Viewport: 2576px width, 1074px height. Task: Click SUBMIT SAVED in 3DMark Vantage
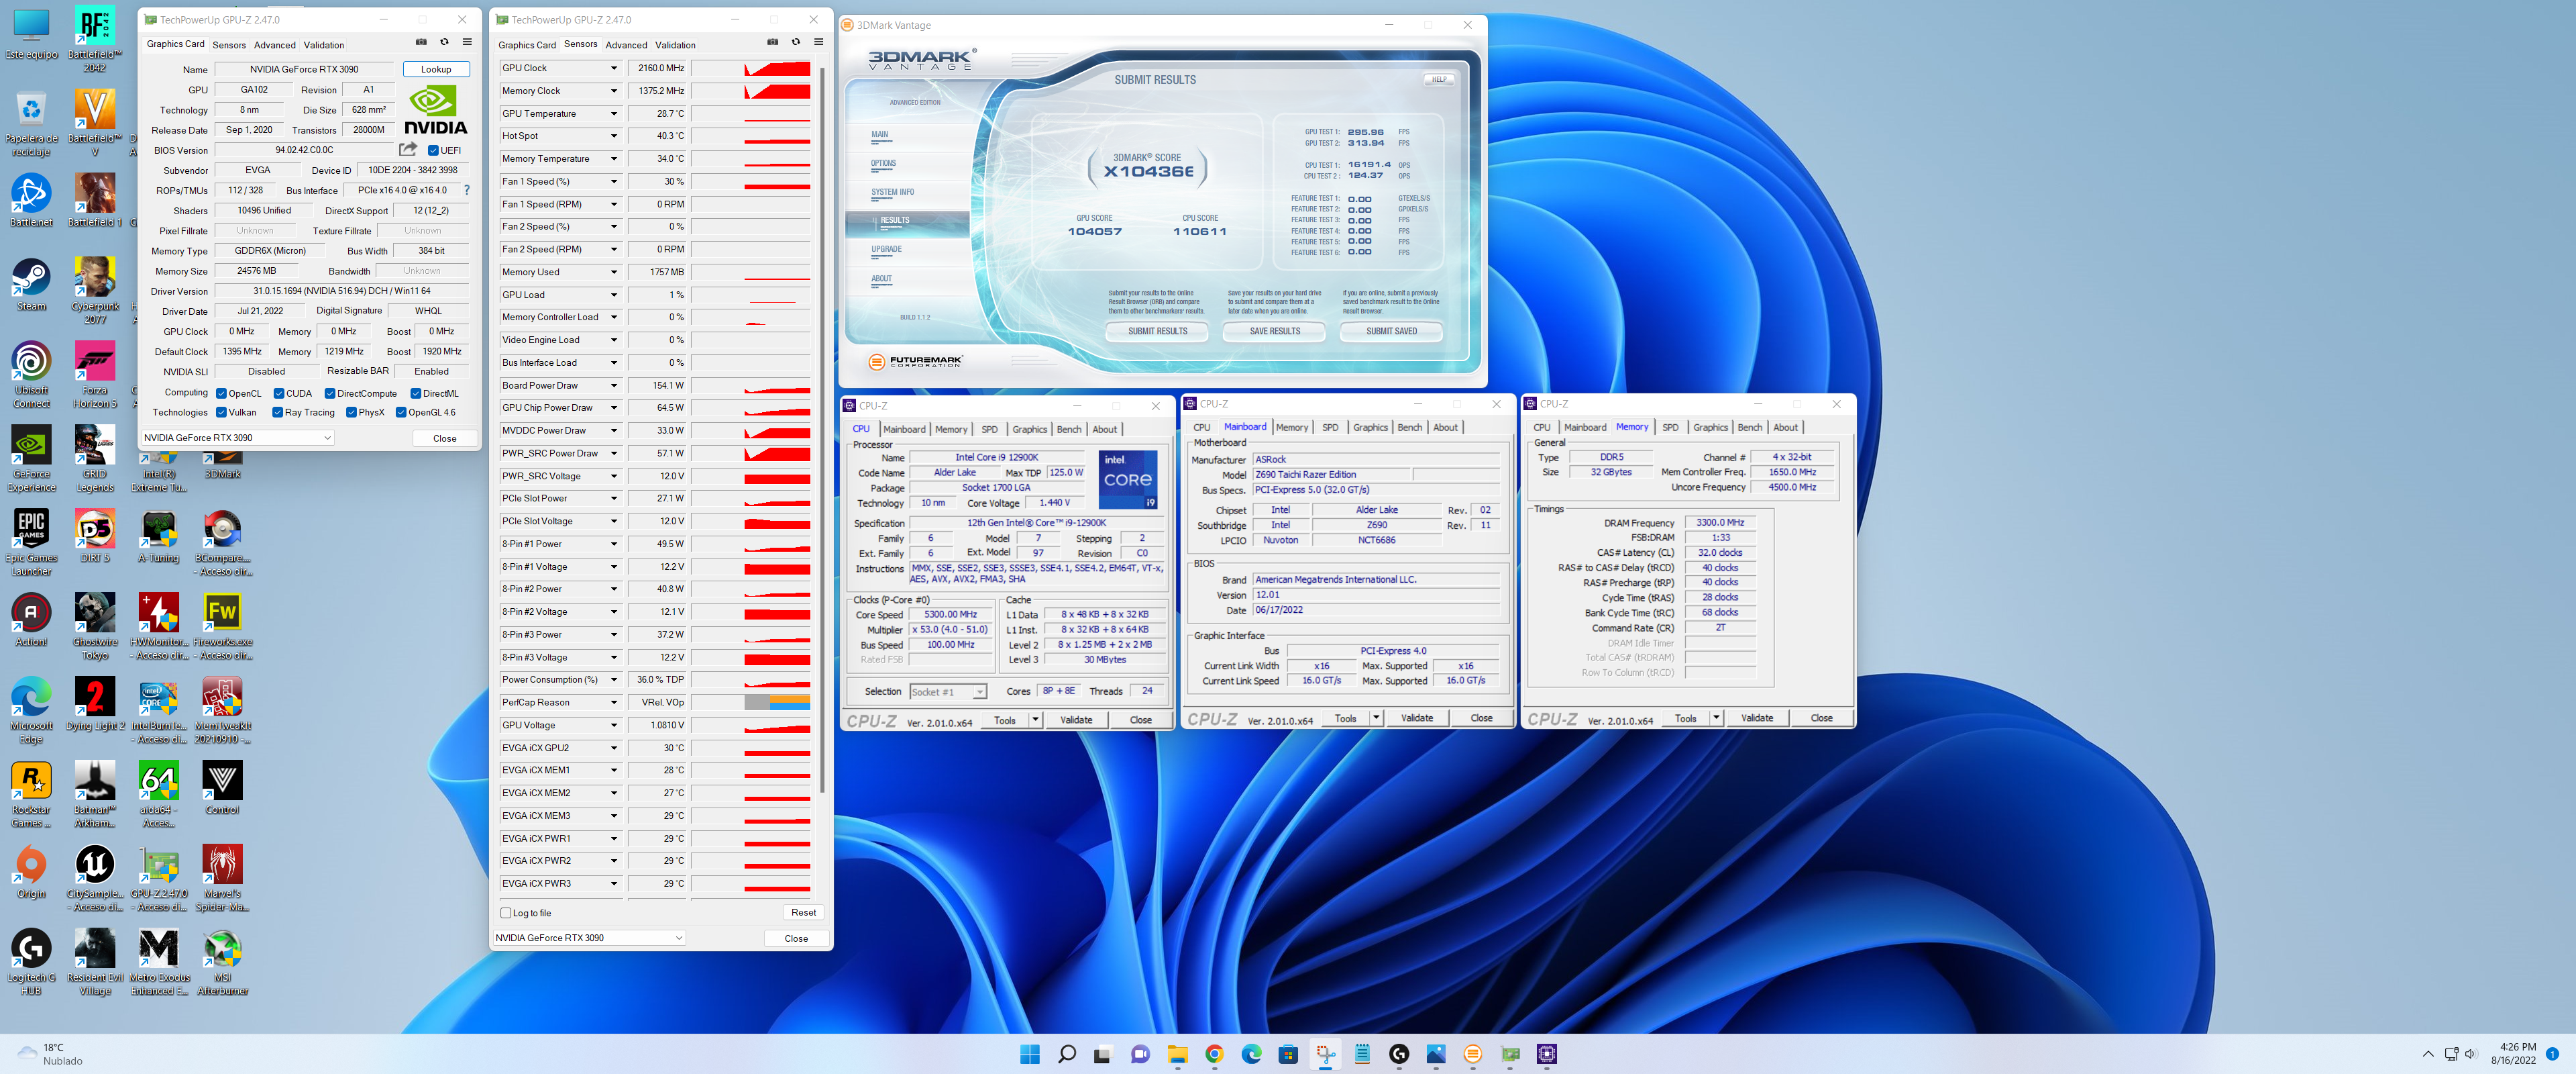[x=1391, y=332]
